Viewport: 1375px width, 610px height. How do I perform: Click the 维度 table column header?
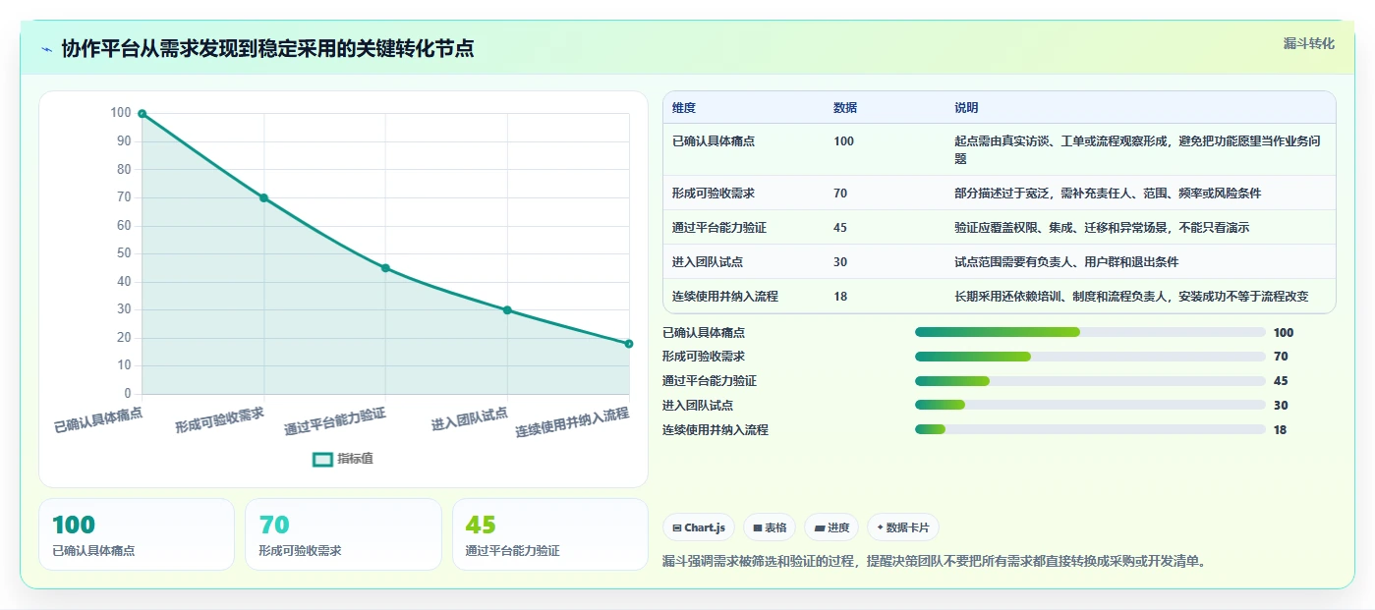tap(684, 108)
